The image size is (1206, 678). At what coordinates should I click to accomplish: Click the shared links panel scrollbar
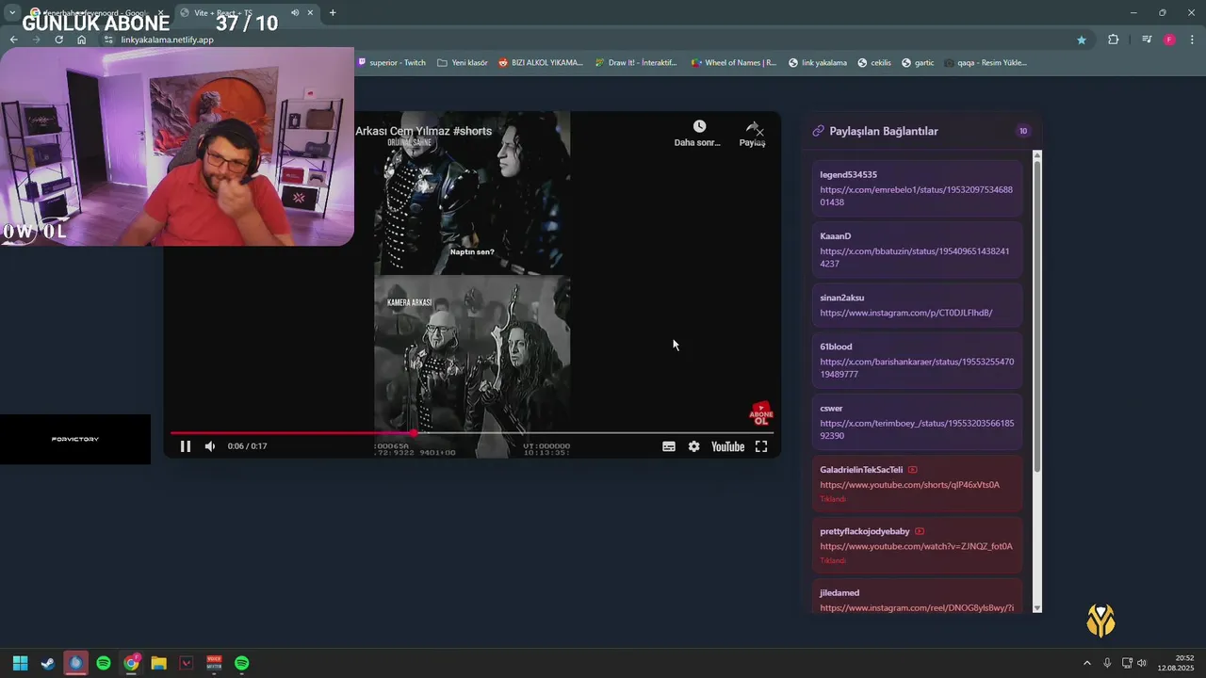(1037, 315)
